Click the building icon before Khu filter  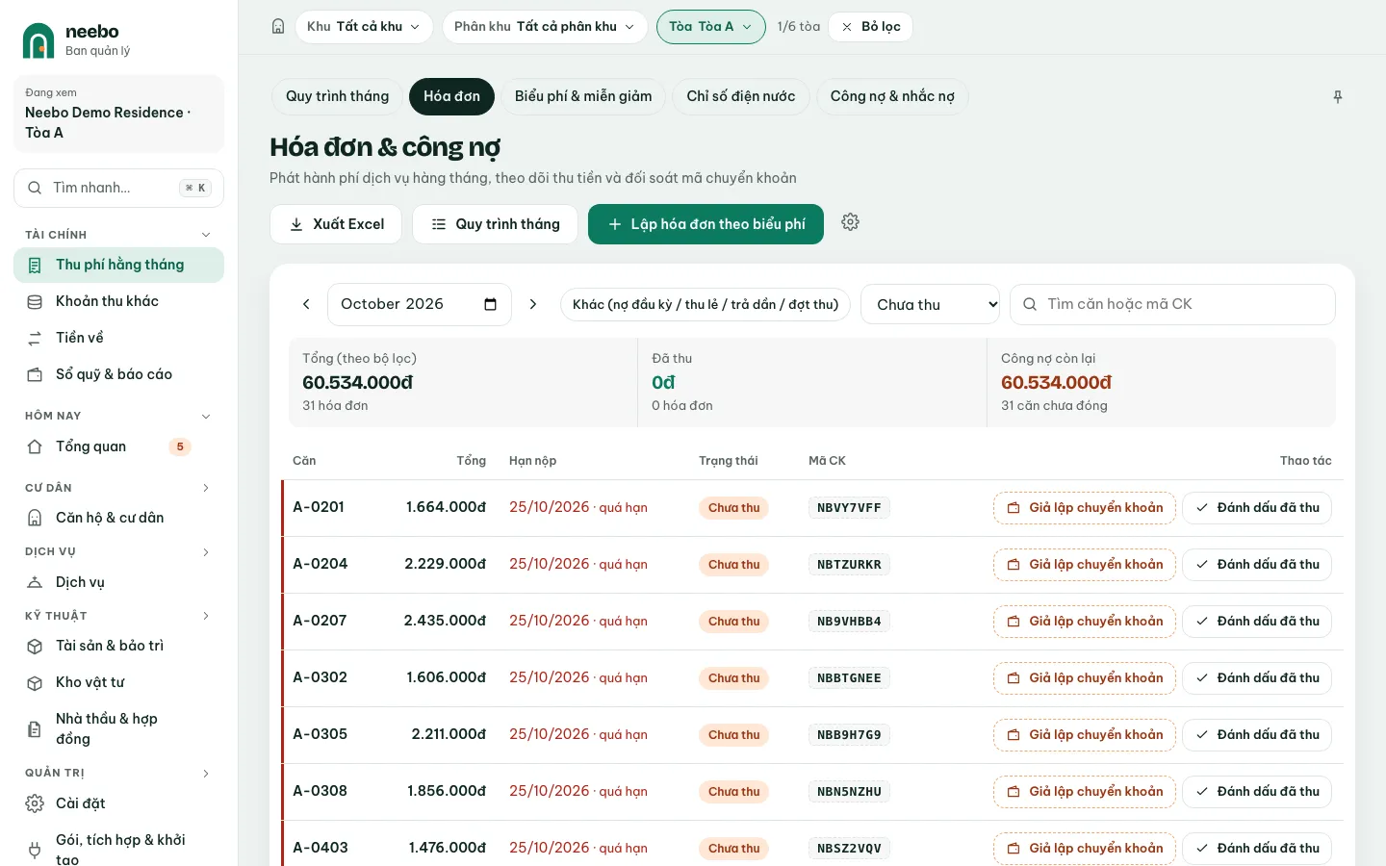[278, 27]
